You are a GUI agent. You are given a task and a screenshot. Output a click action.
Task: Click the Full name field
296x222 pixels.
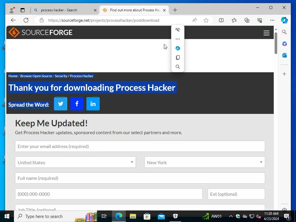click(x=140, y=178)
